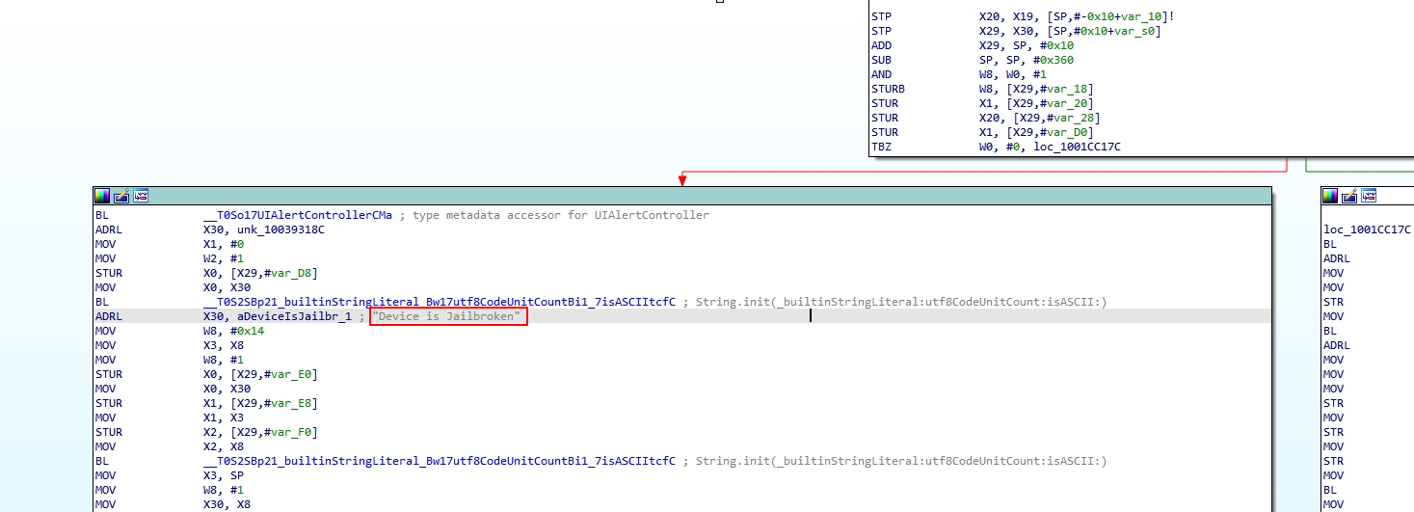
Task: Click group-nodes icon on UIAlertController block
Action: [x=141, y=196]
